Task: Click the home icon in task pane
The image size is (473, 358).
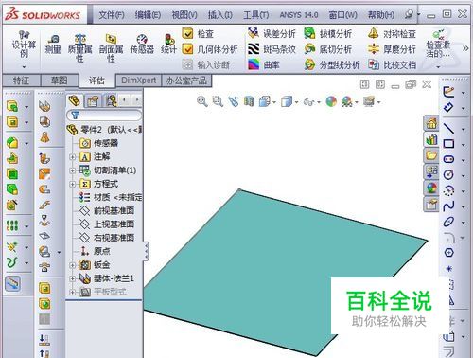Action: click(x=431, y=123)
